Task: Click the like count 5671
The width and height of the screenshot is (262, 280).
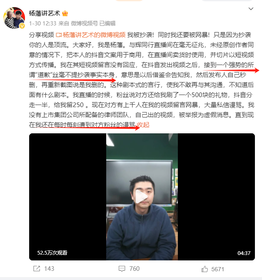Action: click(217, 269)
